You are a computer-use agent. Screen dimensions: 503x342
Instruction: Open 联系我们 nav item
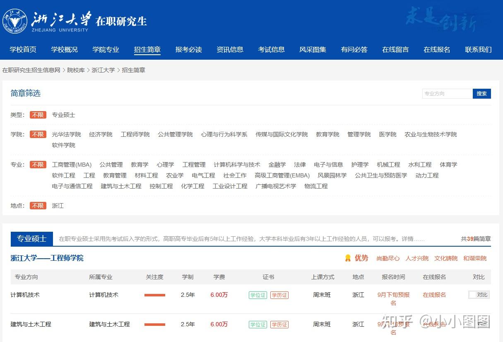(479, 49)
